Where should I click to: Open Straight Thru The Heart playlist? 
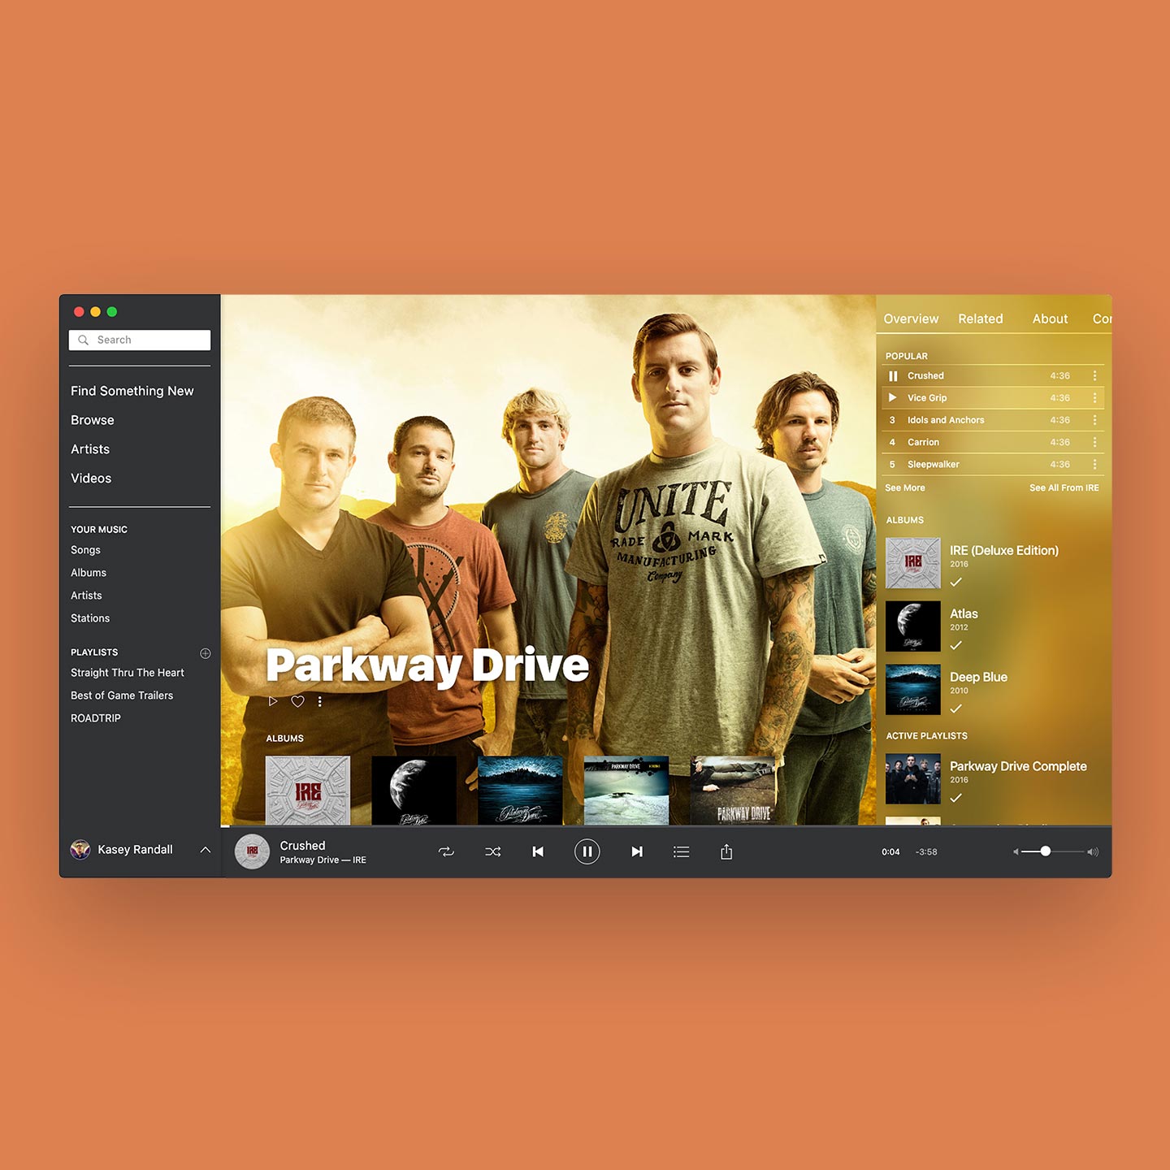[128, 673]
